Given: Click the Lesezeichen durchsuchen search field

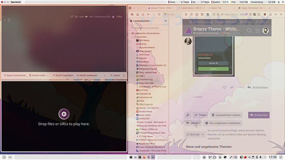Looking at the screenshot, I should [148, 28].
